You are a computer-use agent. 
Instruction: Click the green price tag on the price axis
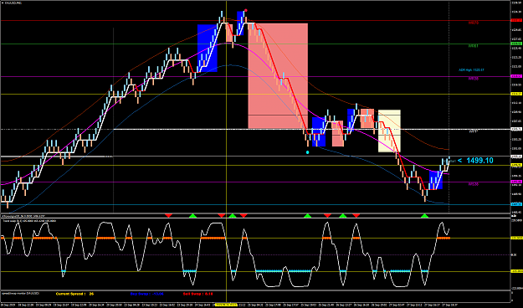tap(516, 44)
